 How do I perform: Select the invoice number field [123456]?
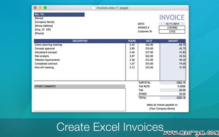[x=172, y=28]
